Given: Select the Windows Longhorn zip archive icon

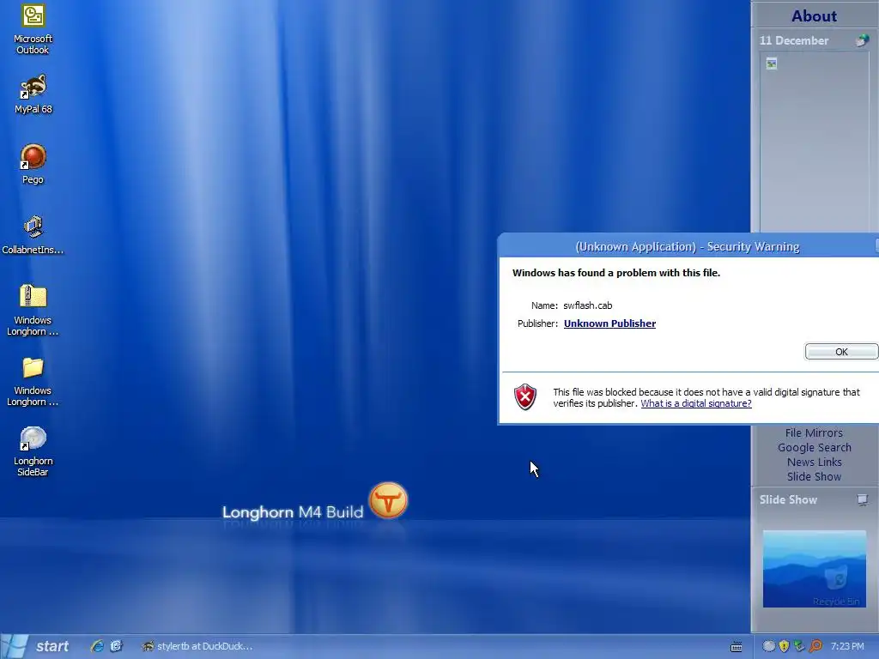Looking at the screenshot, I should pos(33,310).
